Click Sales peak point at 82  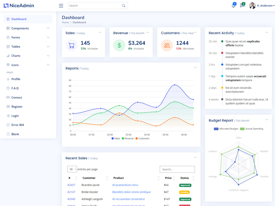175,85
